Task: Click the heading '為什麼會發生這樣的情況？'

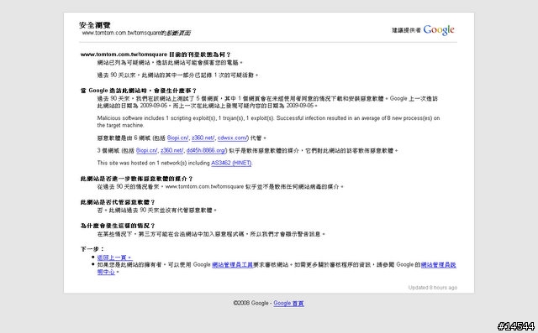Action: (118, 226)
